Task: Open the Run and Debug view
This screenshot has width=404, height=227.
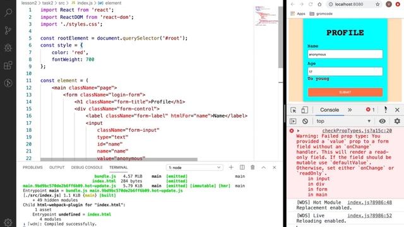Action: (8, 48)
